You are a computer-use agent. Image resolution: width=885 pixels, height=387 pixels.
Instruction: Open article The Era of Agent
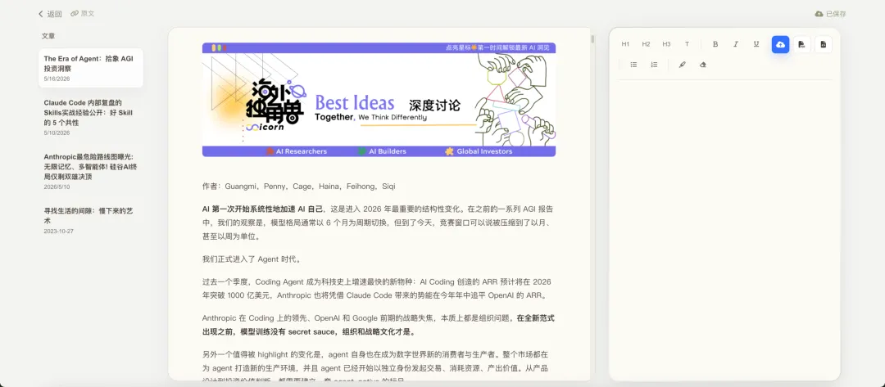pyautogui.click(x=91, y=68)
